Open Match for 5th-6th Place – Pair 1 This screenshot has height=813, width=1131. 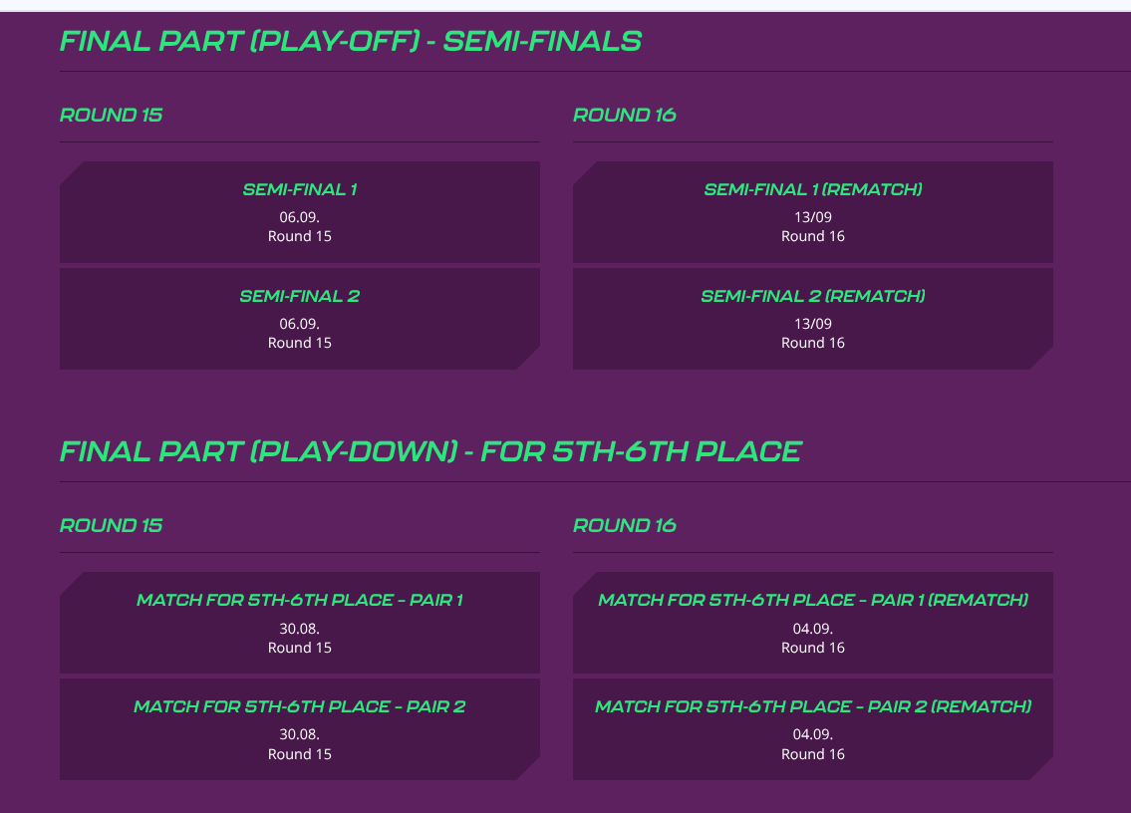[x=300, y=600]
